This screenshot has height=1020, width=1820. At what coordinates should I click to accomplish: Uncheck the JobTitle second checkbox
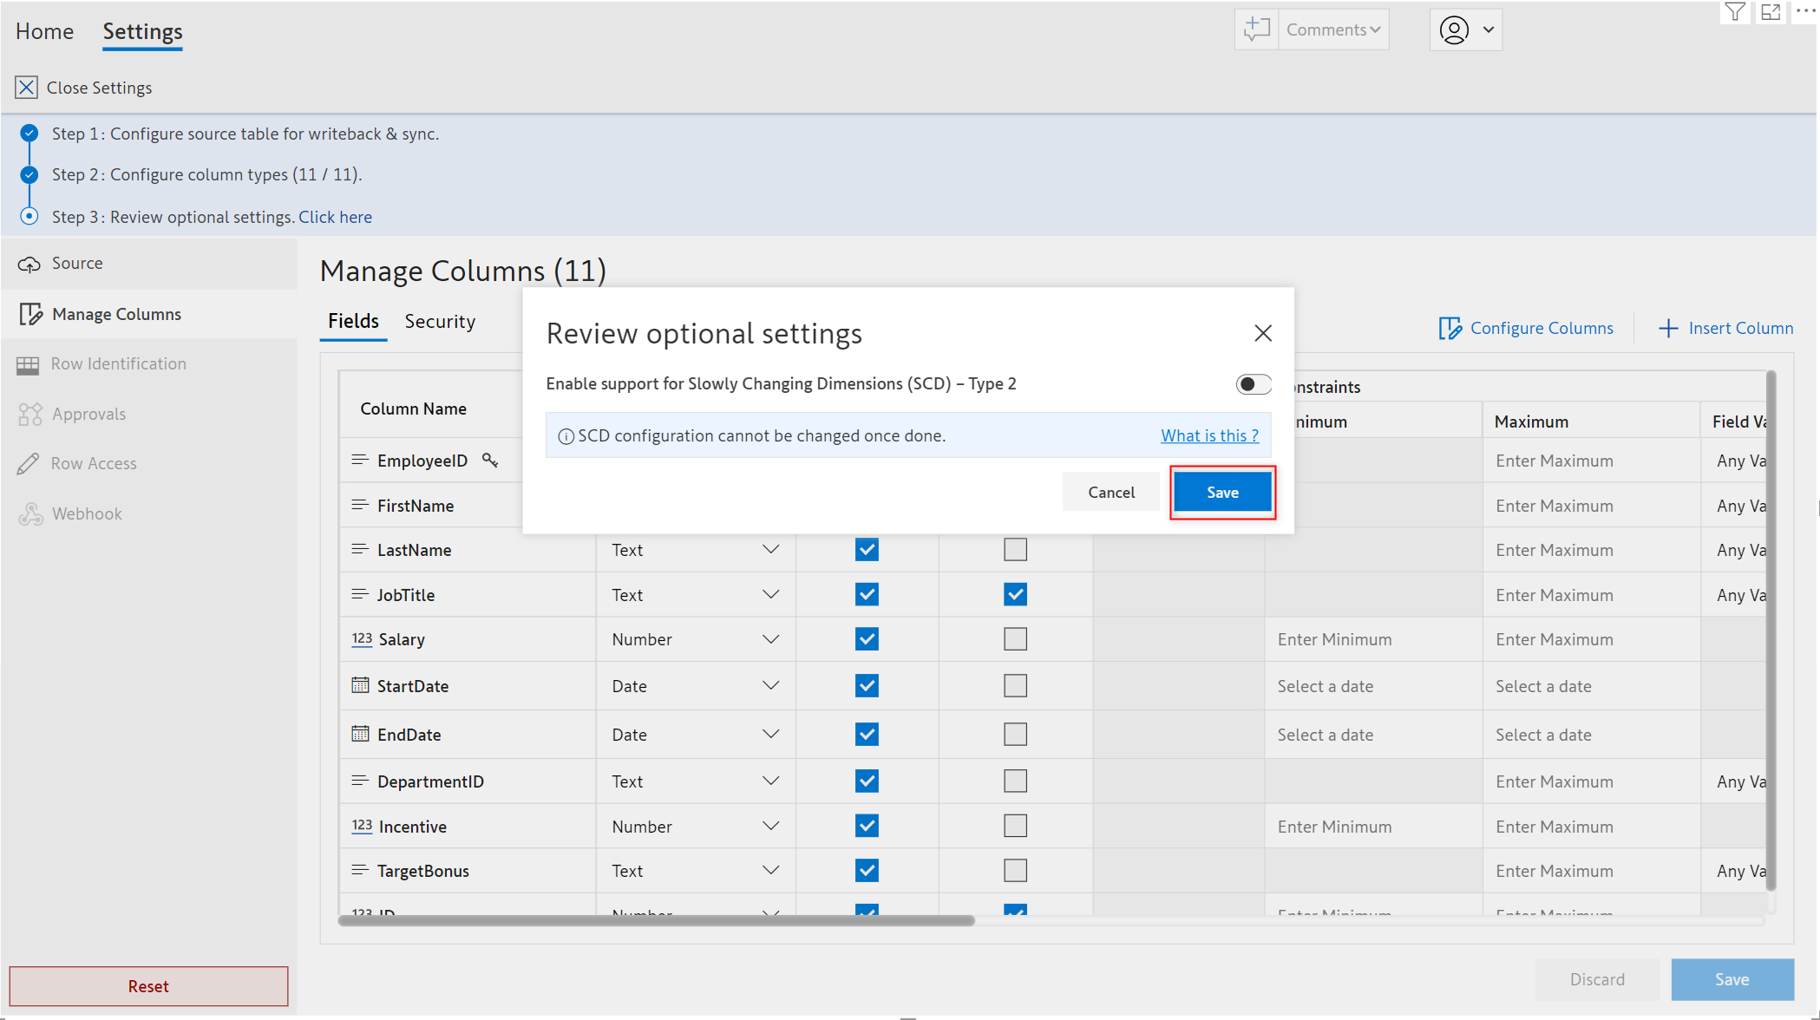(1015, 595)
